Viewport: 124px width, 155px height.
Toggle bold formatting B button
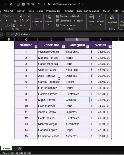point(6,21)
